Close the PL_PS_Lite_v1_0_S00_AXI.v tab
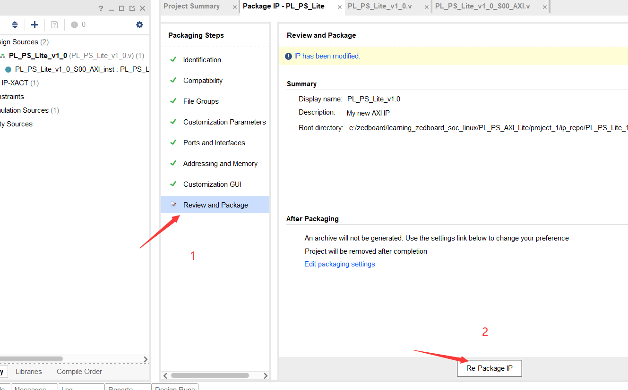The height and width of the screenshot is (390, 628). (545, 7)
